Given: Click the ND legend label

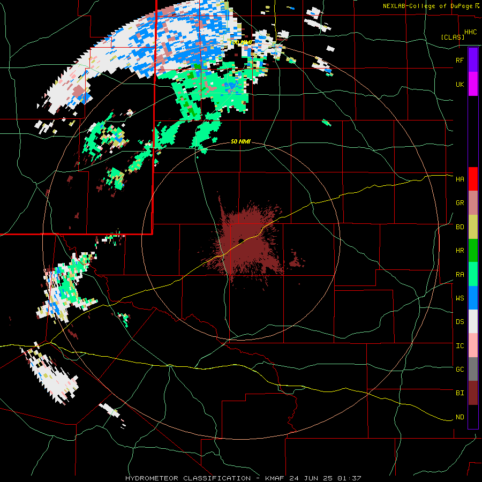Looking at the screenshot, I should [x=460, y=417].
